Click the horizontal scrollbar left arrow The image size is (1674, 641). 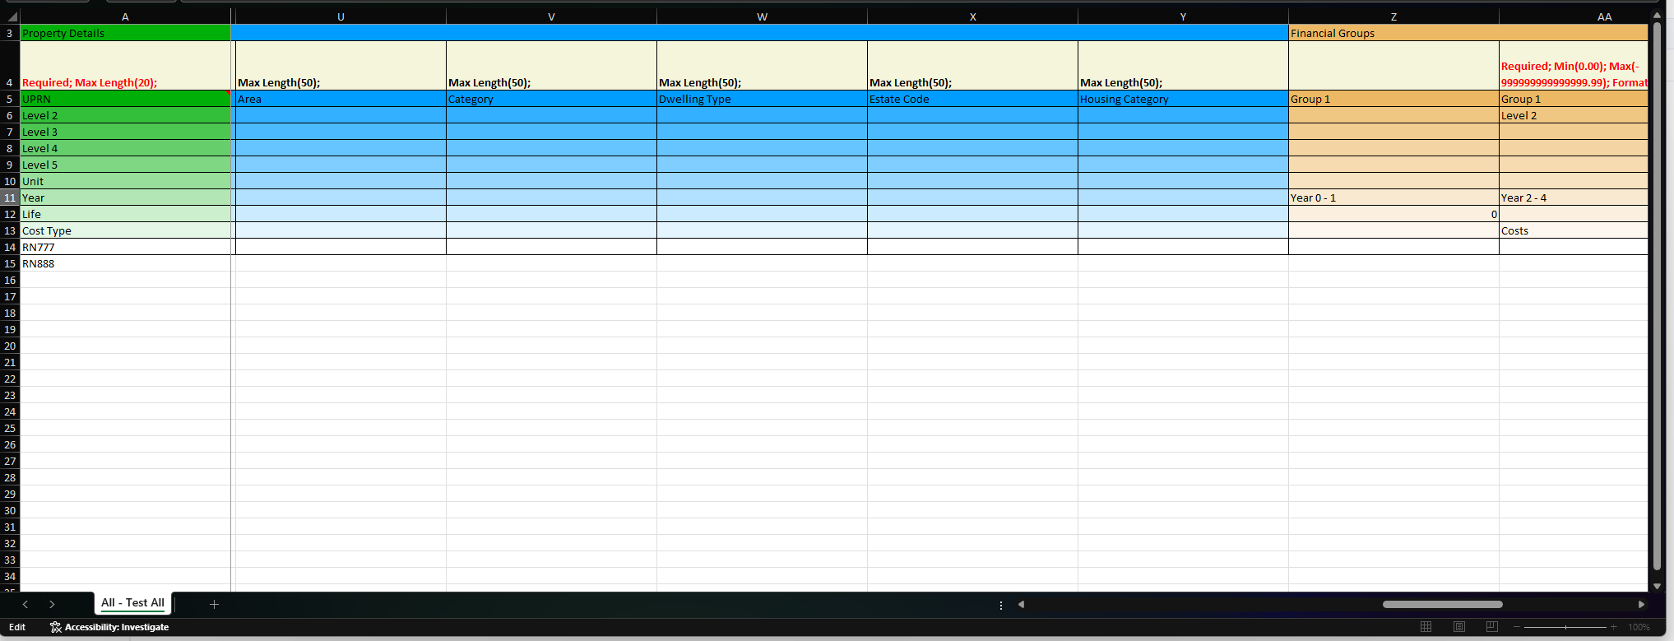click(x=1021, y=604)
